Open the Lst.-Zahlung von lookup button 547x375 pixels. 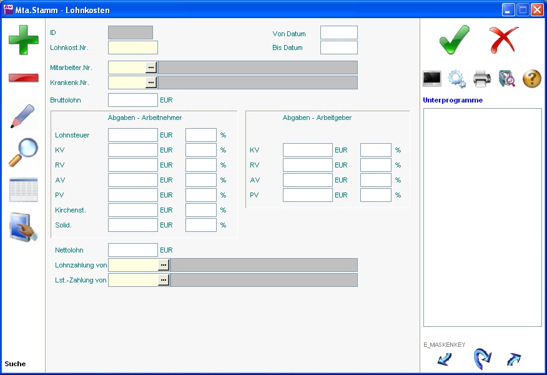click(164, 280)
